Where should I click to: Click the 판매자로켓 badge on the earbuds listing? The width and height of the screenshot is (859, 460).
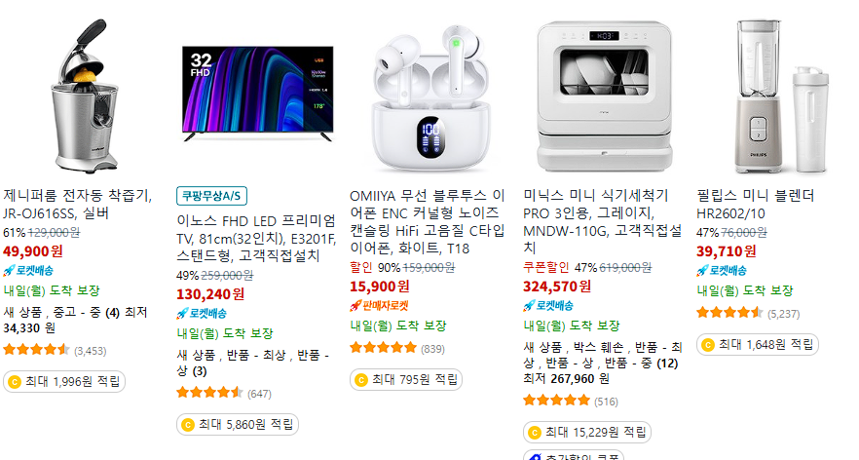[379, 305]
